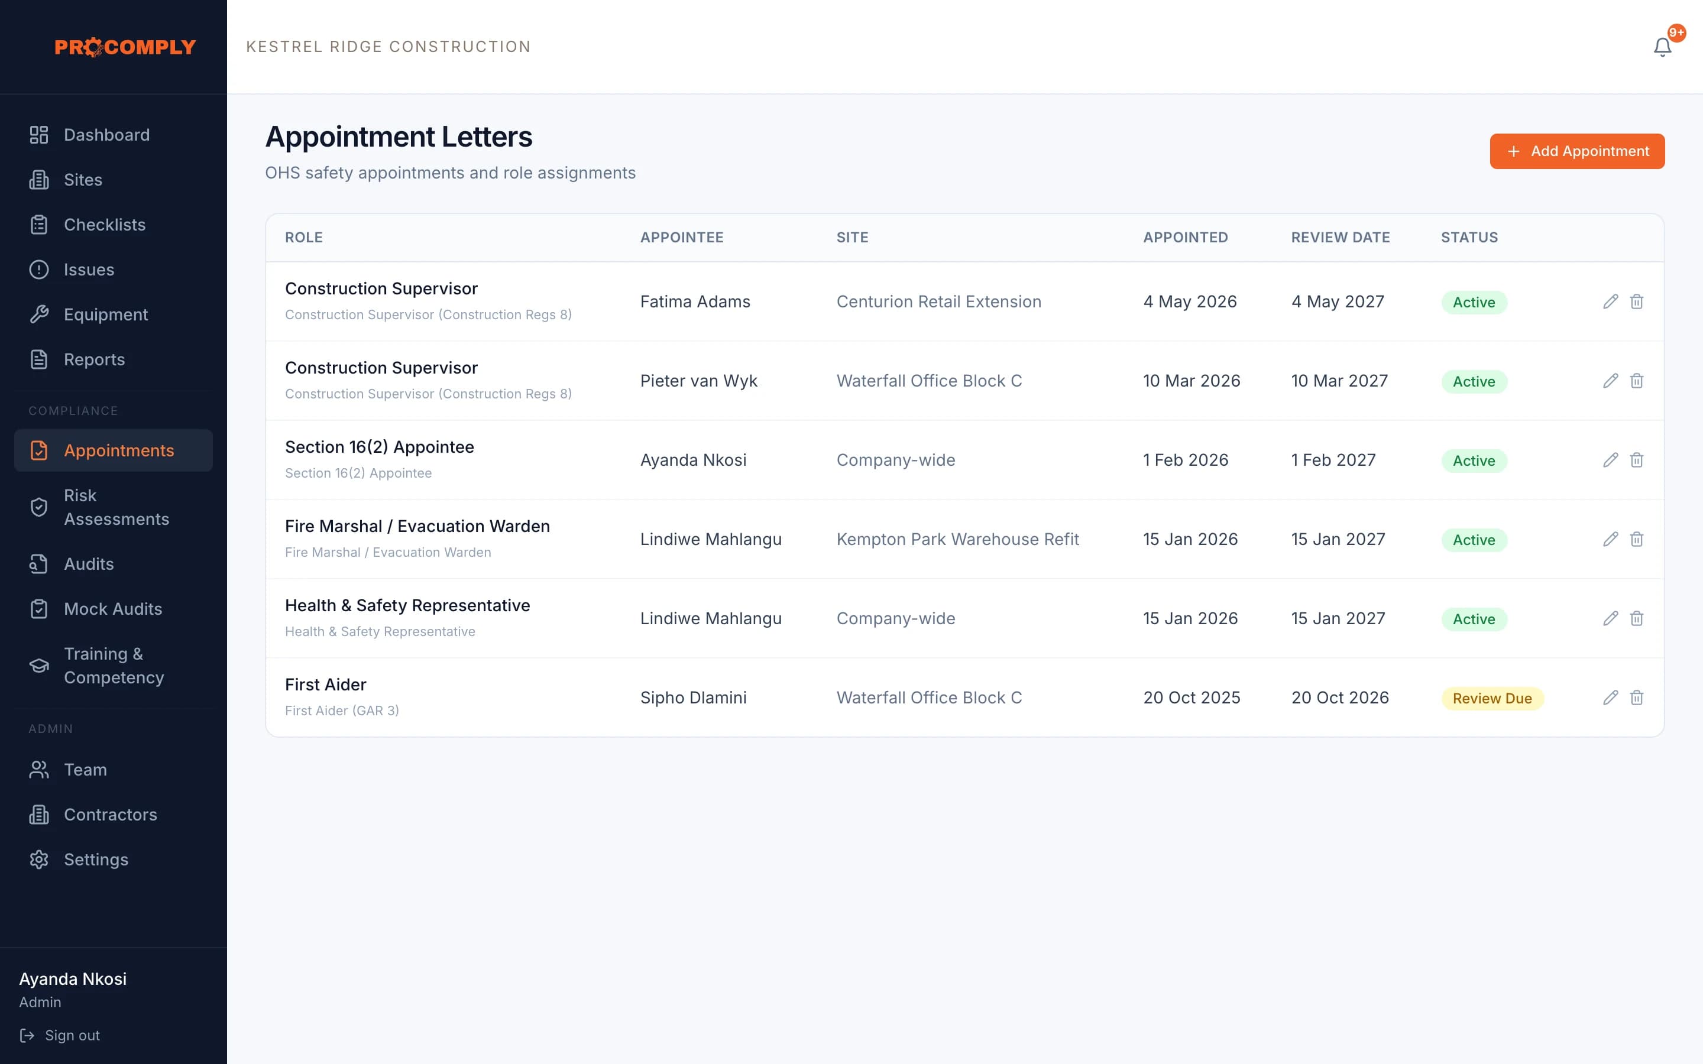This screenshot has height=1064, width=1703.
Task: Click Kempton Park Warehouse Refit site
Action: point(957,540)
